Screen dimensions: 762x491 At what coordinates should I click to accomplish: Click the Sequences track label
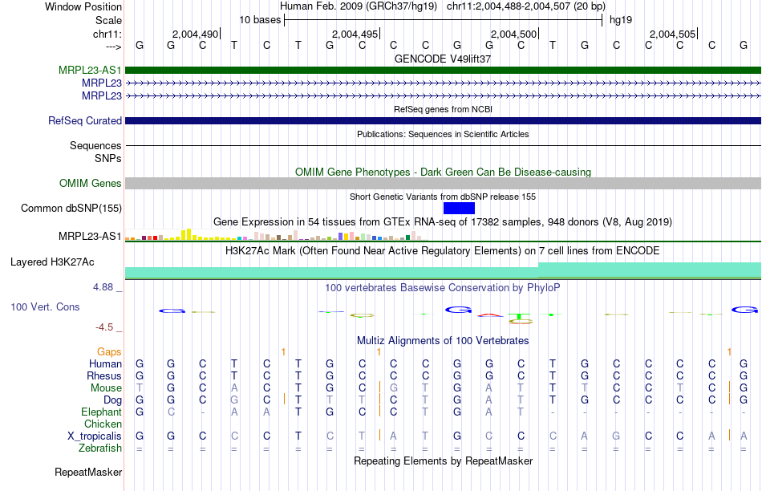tap(95, 145)
